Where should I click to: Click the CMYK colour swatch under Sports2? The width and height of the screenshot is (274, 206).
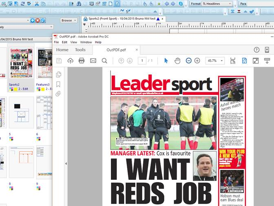11,90
